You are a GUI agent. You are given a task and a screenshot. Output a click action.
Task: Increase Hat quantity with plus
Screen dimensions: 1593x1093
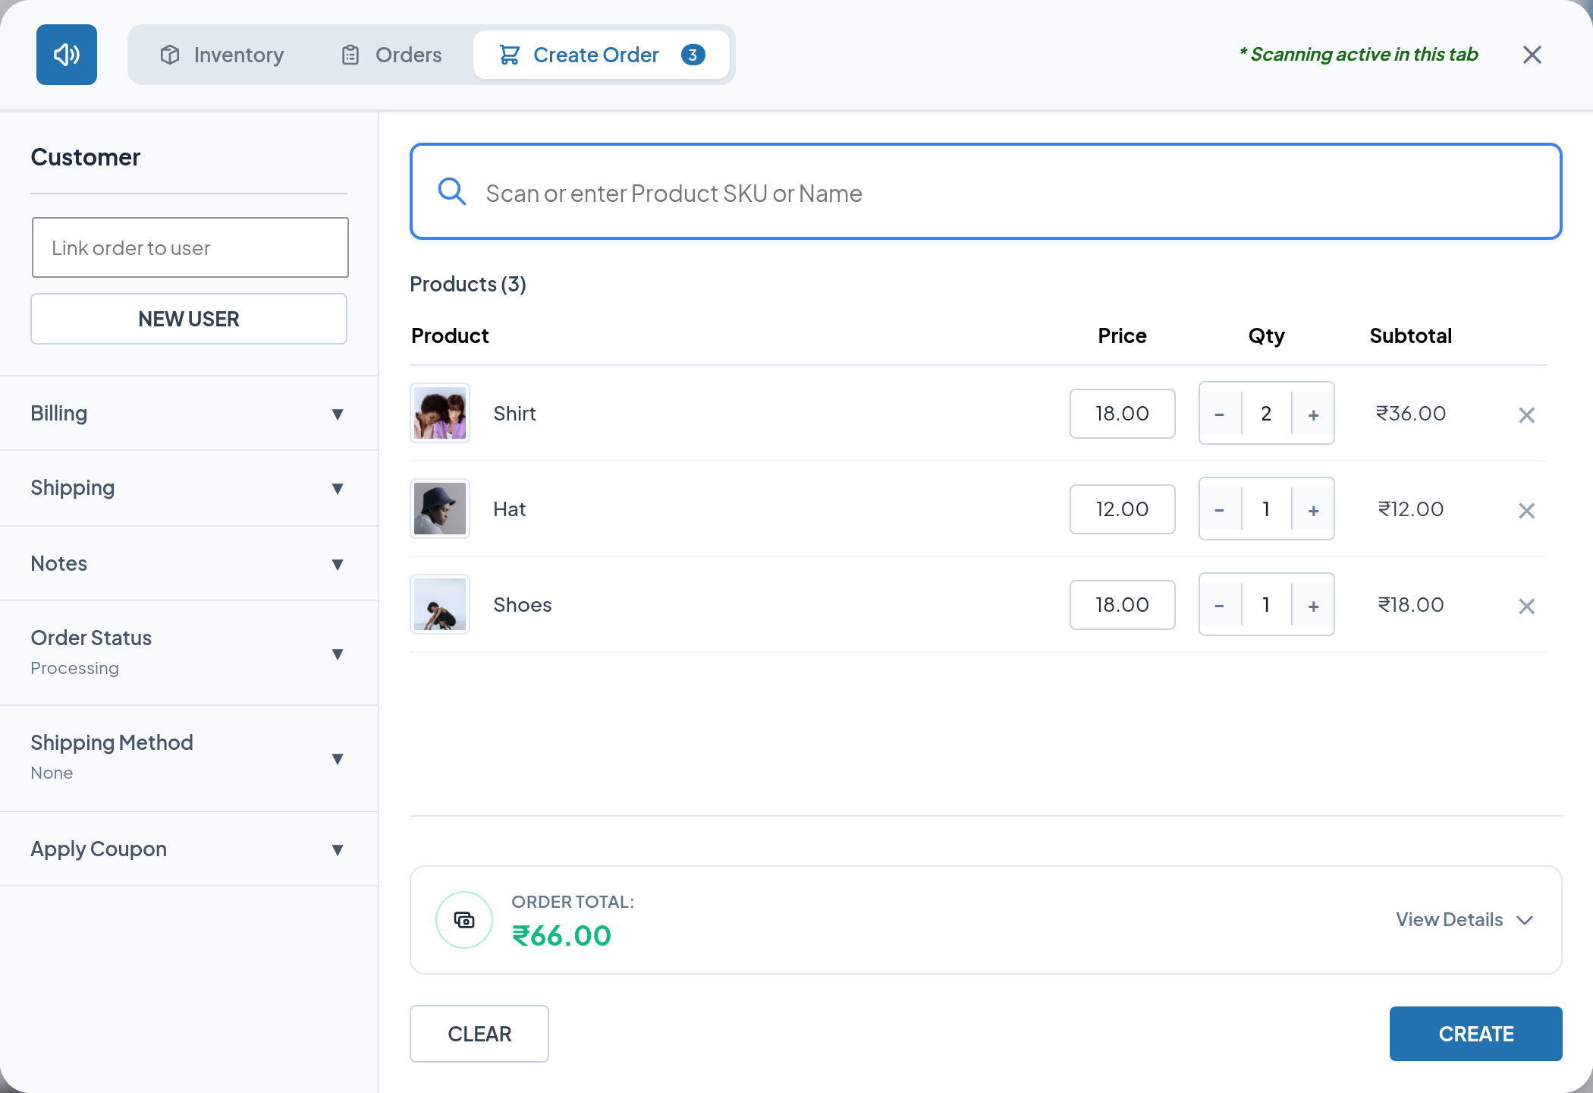coord(1313,509)
